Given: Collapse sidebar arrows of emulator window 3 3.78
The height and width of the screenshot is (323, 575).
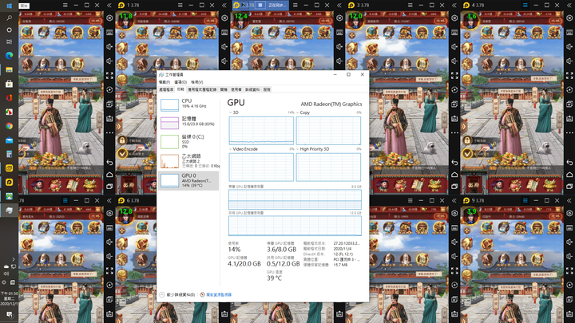Looking at the screenshot, I should tap(454, 6).
